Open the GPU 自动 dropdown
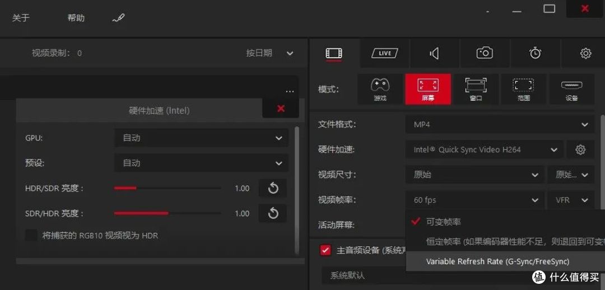Screen dimensions: 605x290 point(202,138)
